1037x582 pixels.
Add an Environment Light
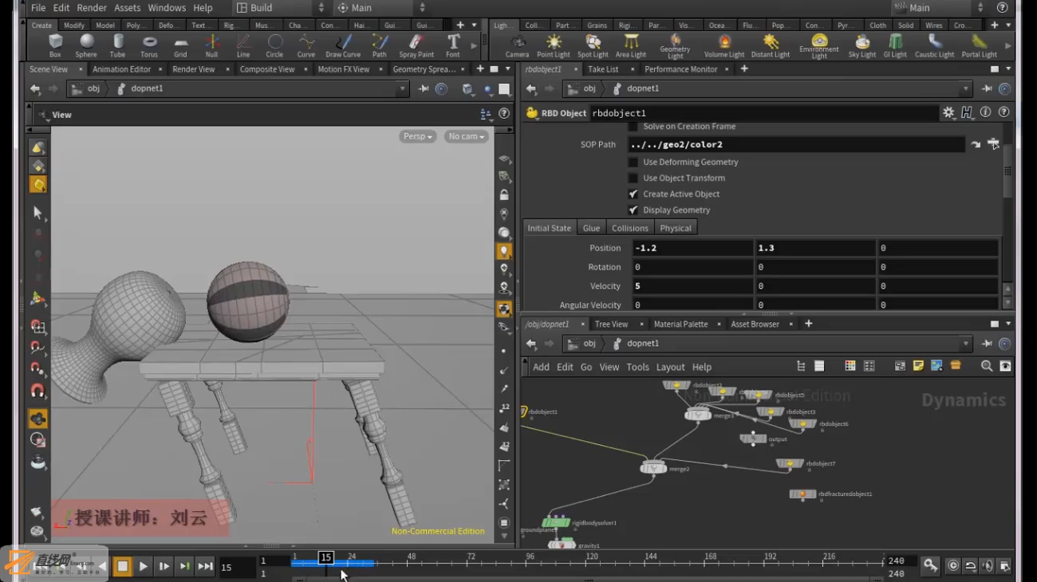pos(819,46)
